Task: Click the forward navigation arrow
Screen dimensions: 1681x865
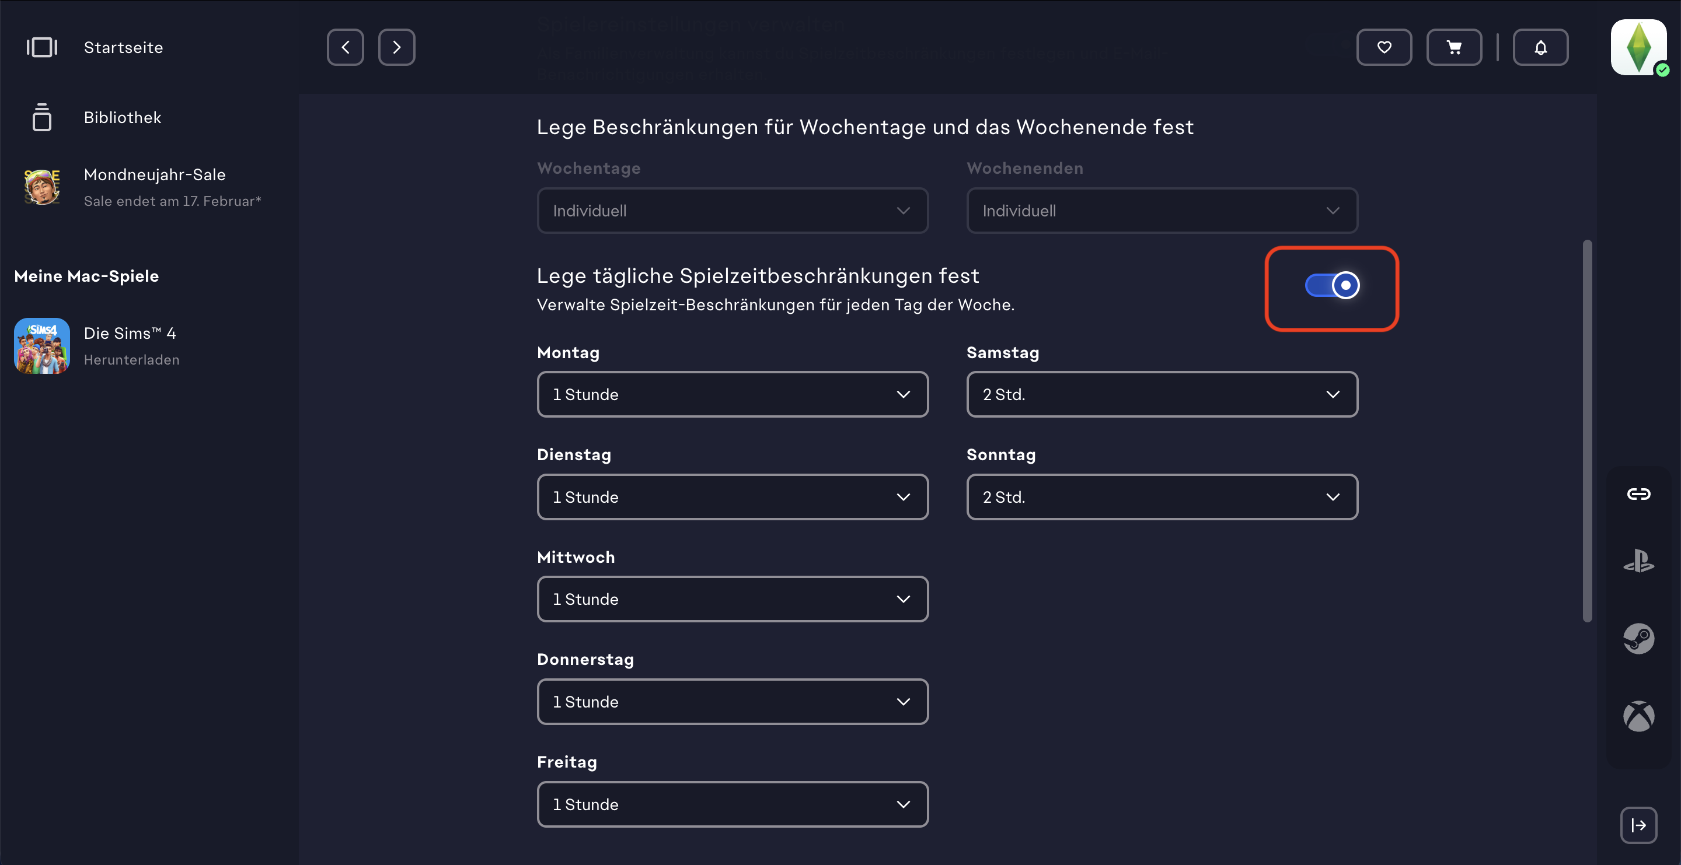Action: click(x=396, y=47)
